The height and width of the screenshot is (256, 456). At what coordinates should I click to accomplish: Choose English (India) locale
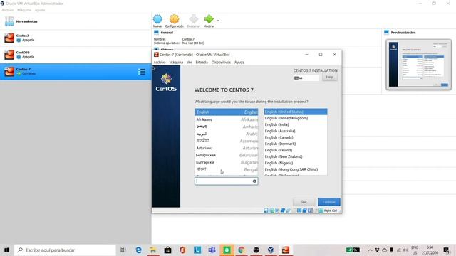tap(296, 124)
